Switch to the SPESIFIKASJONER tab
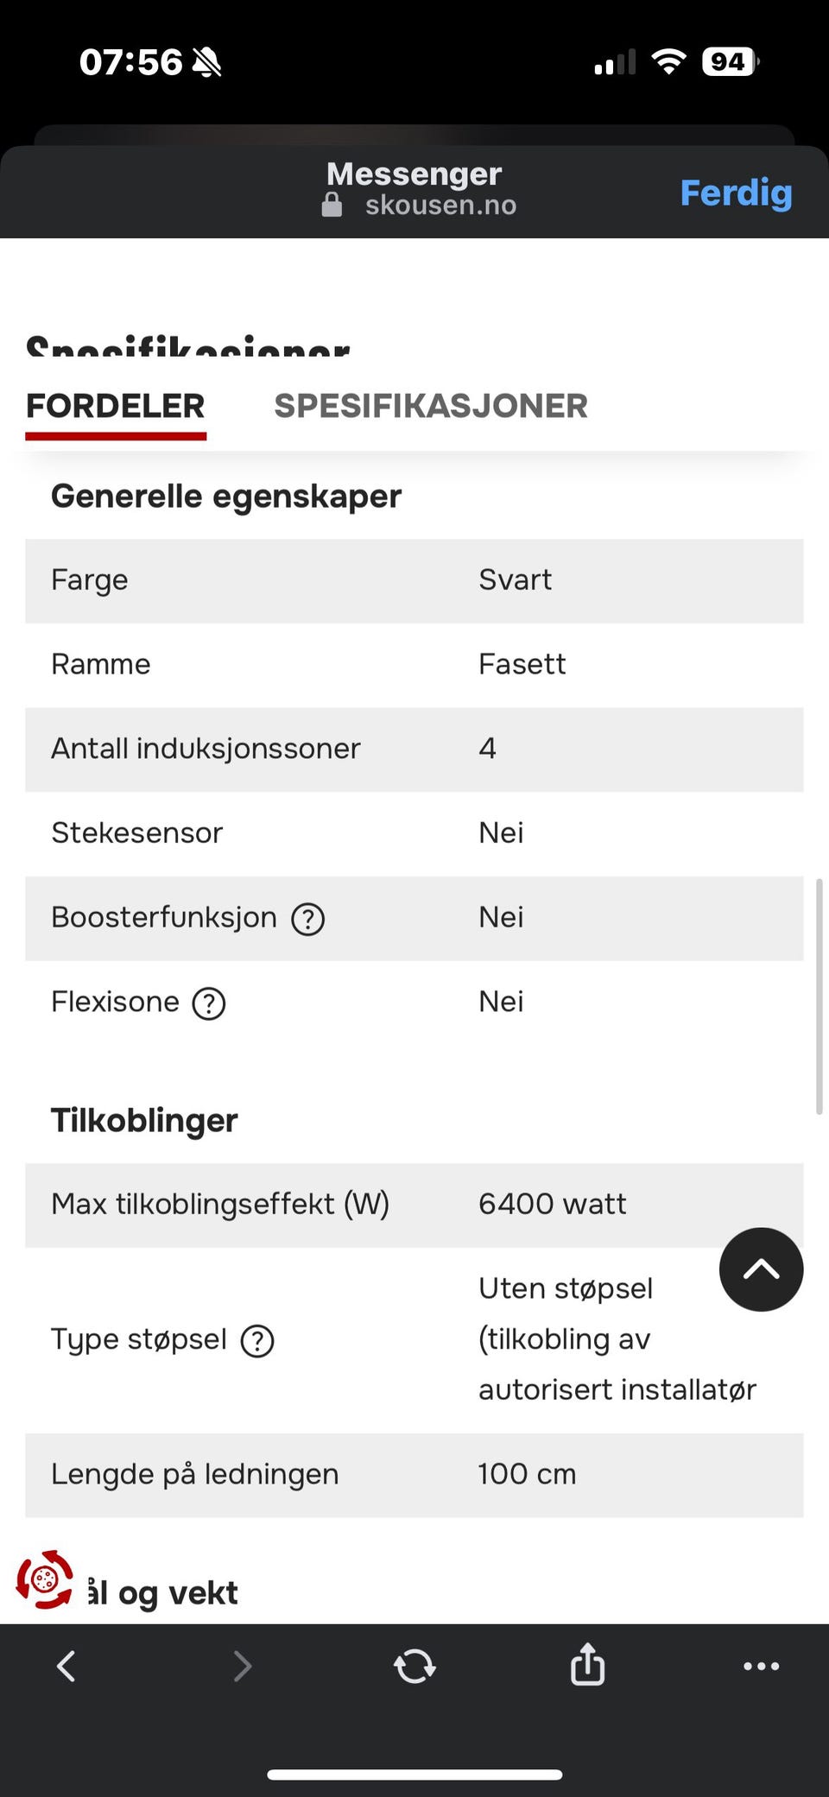Viewport: 829px width, 1797px height. pyautogui.click(x=430, y=406)
